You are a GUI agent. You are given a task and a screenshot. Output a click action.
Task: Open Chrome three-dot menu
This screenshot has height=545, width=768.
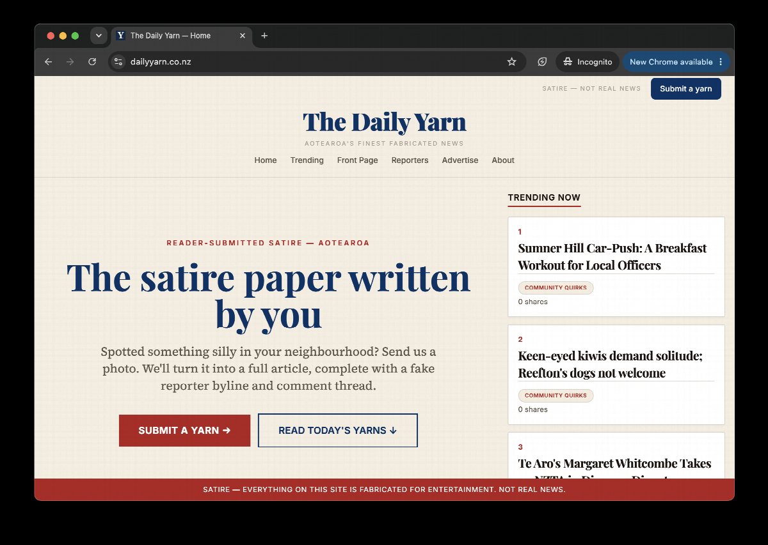pyautogui.click(x=721, y=62)
